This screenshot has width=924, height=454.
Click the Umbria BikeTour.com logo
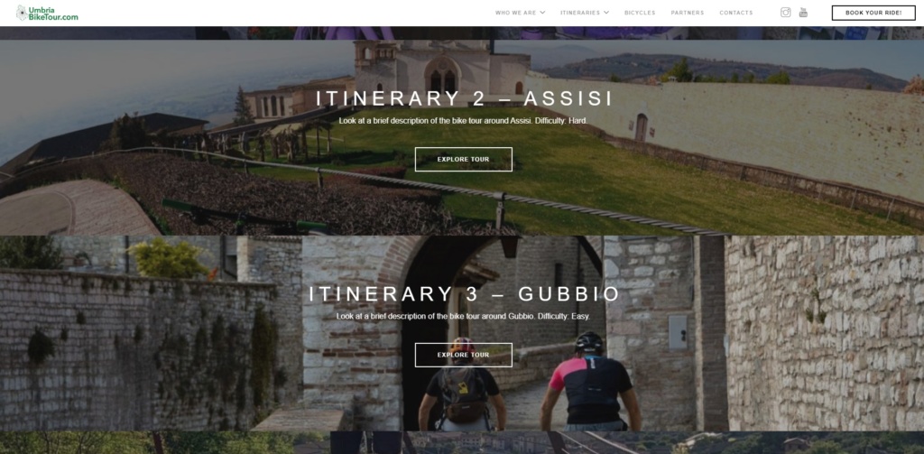pyautogui.click(x=47, y=13)
